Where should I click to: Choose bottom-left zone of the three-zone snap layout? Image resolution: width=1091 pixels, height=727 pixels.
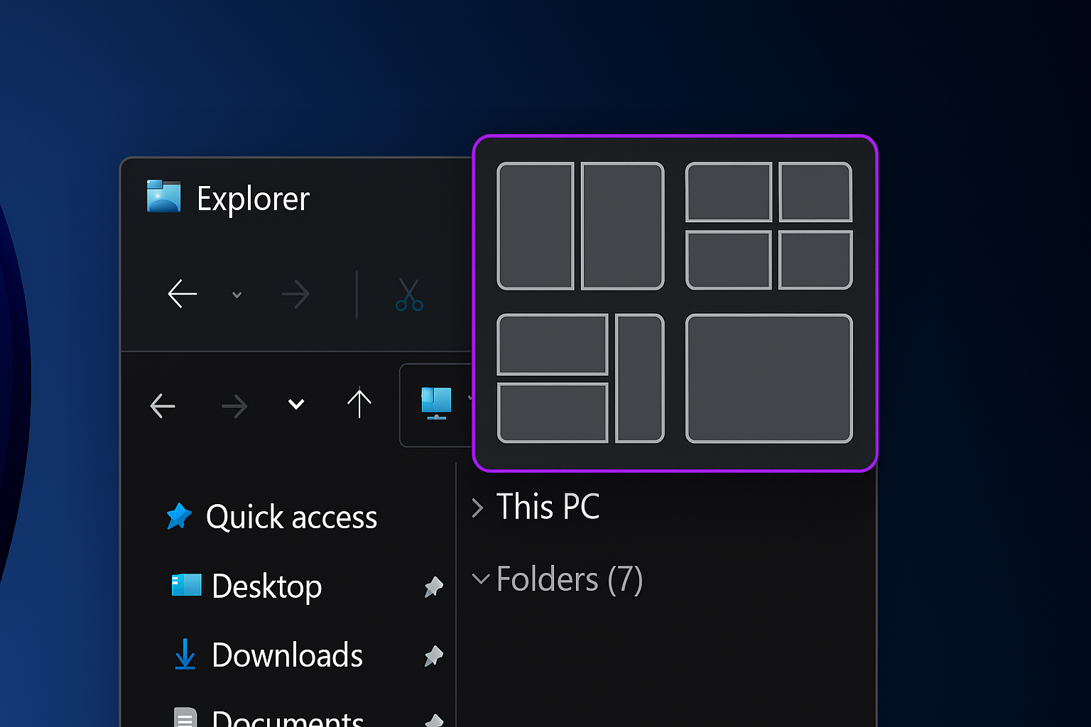click(553, 412)
